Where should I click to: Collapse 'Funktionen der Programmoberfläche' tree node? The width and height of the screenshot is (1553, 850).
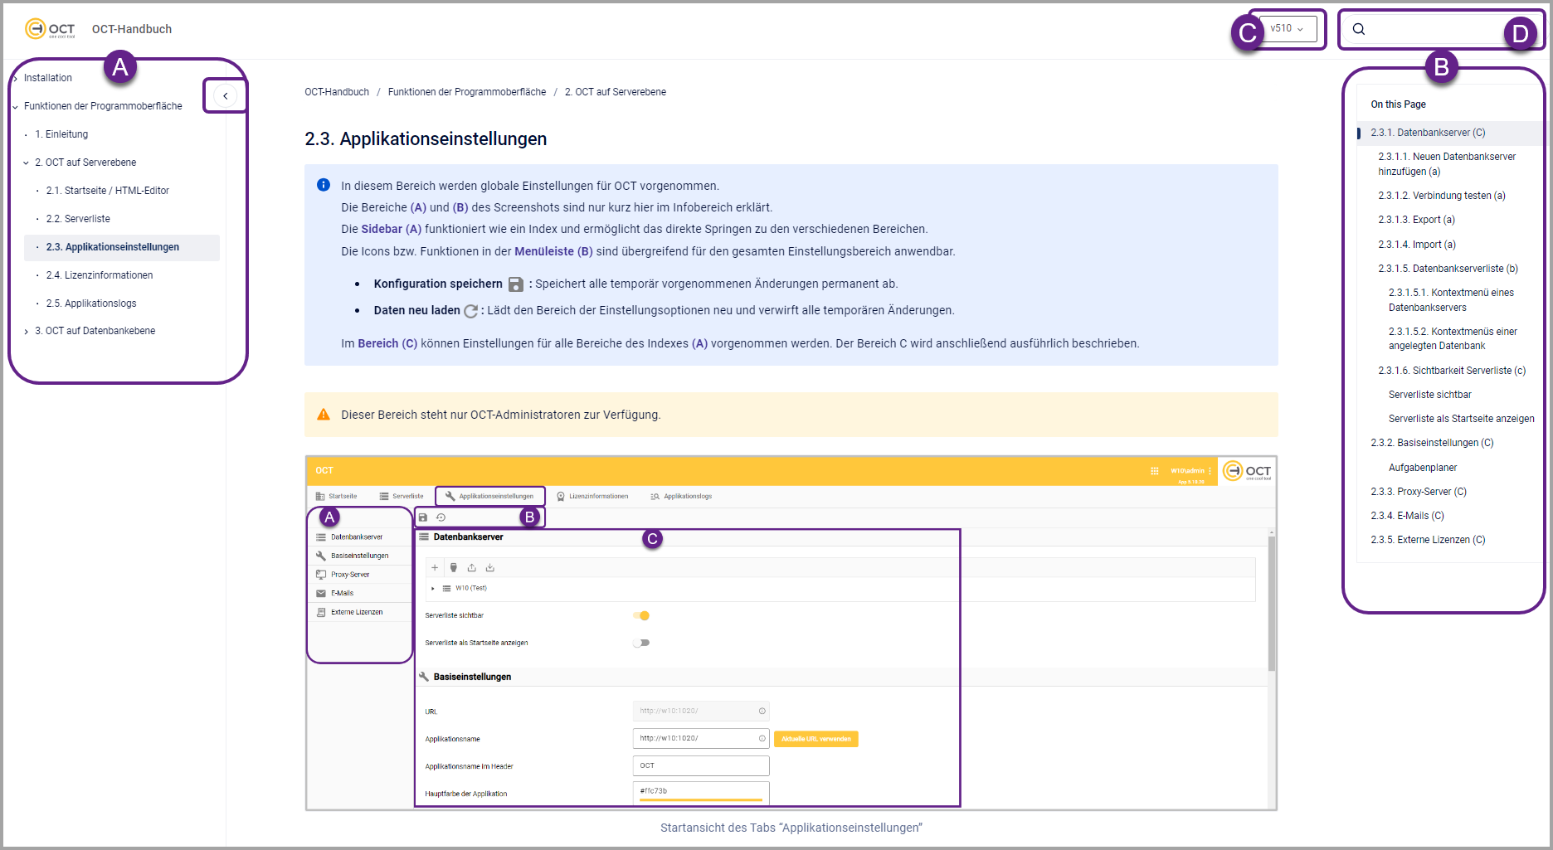(15, 107)
